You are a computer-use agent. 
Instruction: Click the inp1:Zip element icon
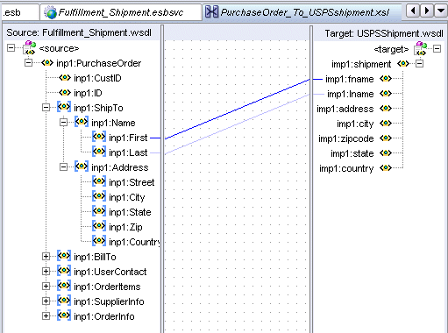(x=99, y=226)
